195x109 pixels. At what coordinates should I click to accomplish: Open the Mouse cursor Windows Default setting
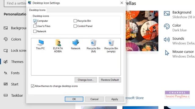pyautogui.click(x=179, y=54)
